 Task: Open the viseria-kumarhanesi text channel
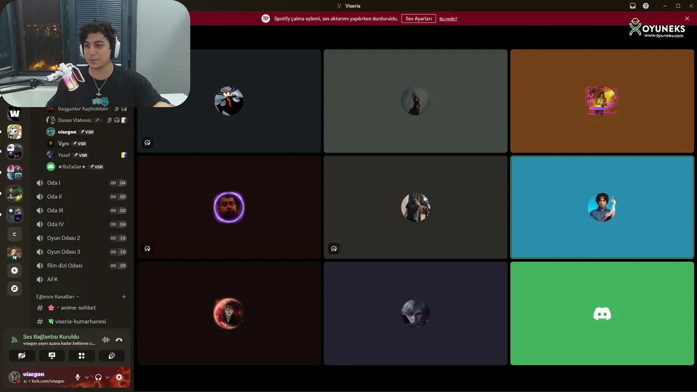(81, 321)
